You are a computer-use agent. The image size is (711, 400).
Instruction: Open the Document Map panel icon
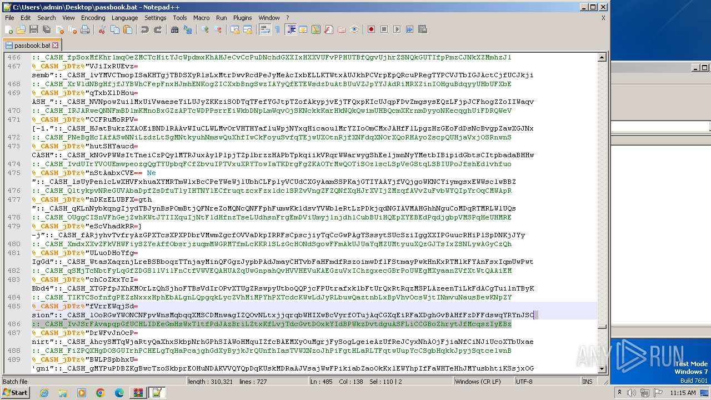316,29
